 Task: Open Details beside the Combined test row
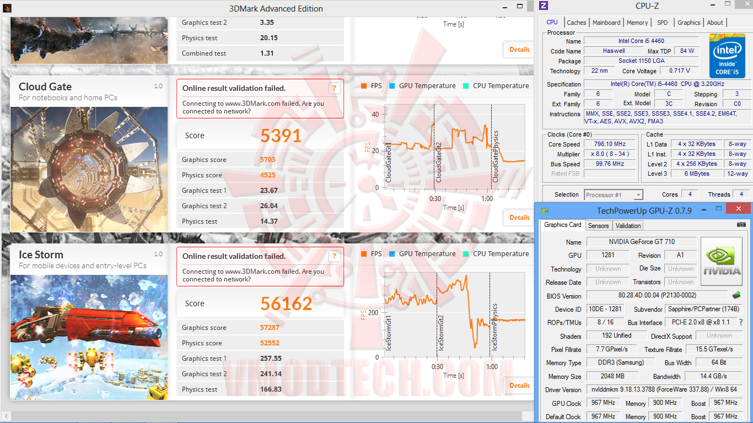[519, 50]
